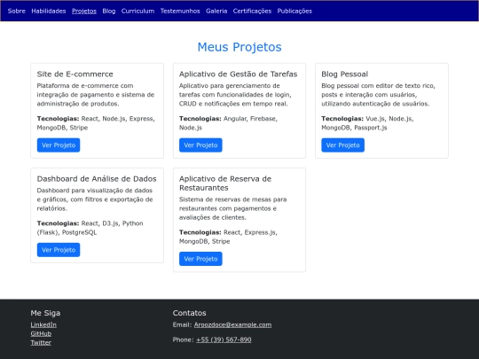
Task: Open the Galeria nav link
Action: [x=216, y=11]
